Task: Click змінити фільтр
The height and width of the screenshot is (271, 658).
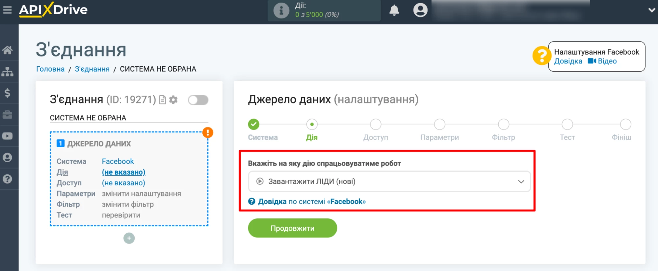Action: pyautogui.click(x=128, y=204)
